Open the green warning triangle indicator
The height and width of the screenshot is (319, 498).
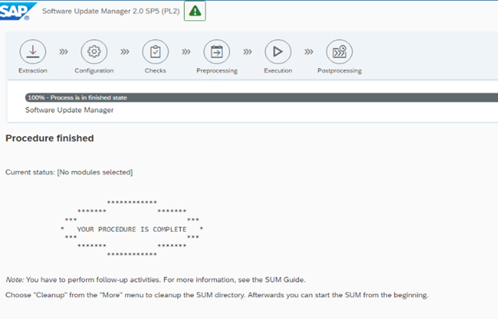[195, 11]
